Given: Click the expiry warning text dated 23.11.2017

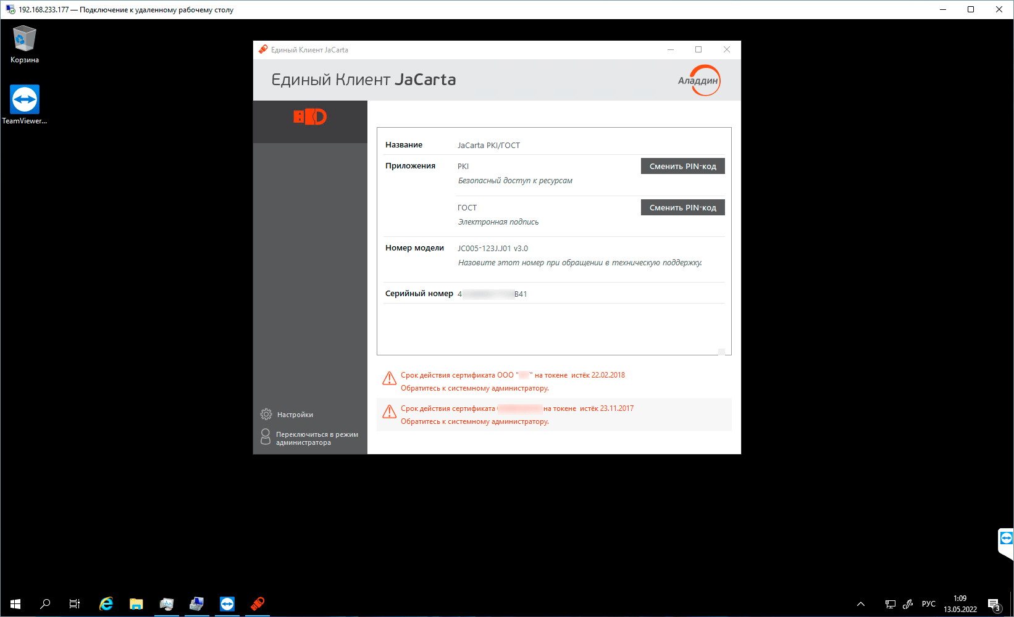Looking at the screenshot, I should [x=517, y=408].
